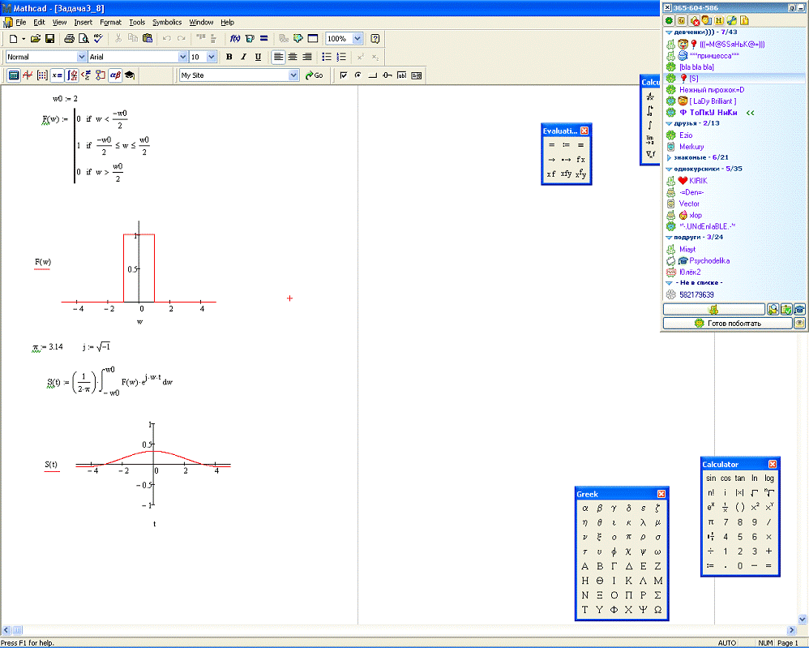The width and height of the screenshot is (809, 648).
Task: Click the Insert Function f(x) icon
Action: pos(235,38)
